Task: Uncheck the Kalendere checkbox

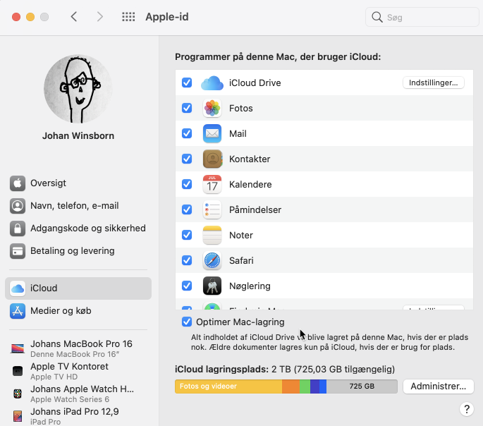Action: click(x=187, y=184)
